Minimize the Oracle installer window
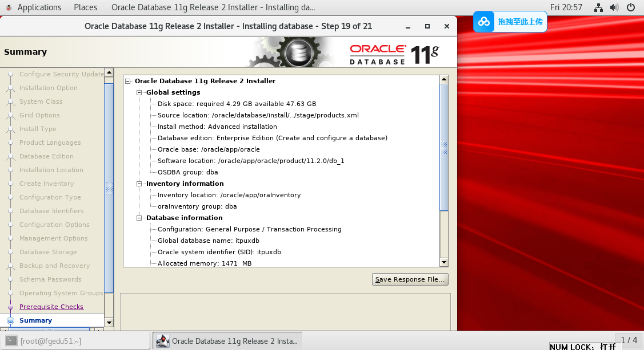The height and width of the screenshot is (350, 644). tap(408, 27)
